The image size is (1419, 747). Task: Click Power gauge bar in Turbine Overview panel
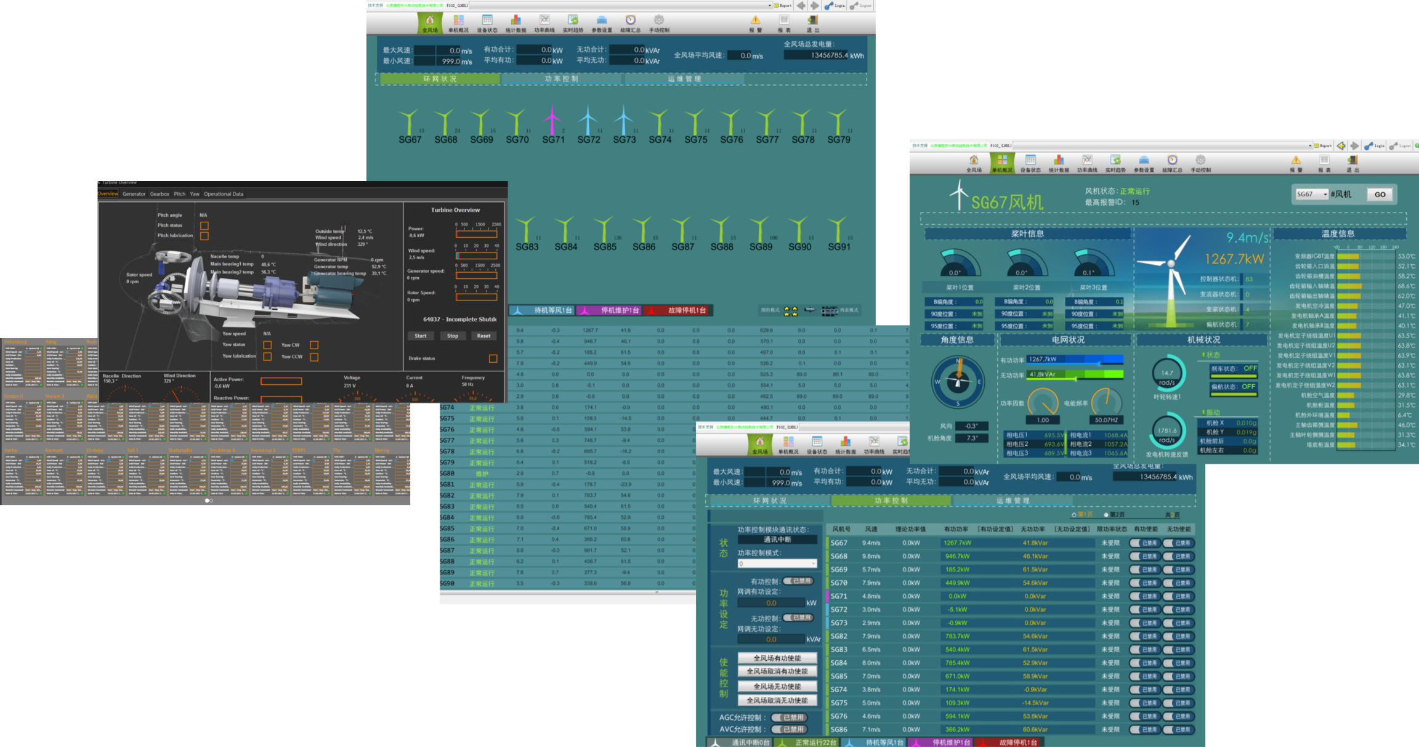pos(477,234)
